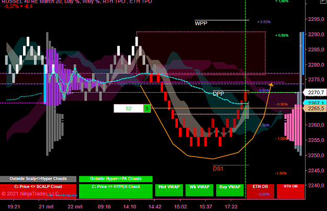Image resolution: width=327 pixels, height=211 pixels.
Task: Click the green box showing 5
Action: click(x=147, y=108)
